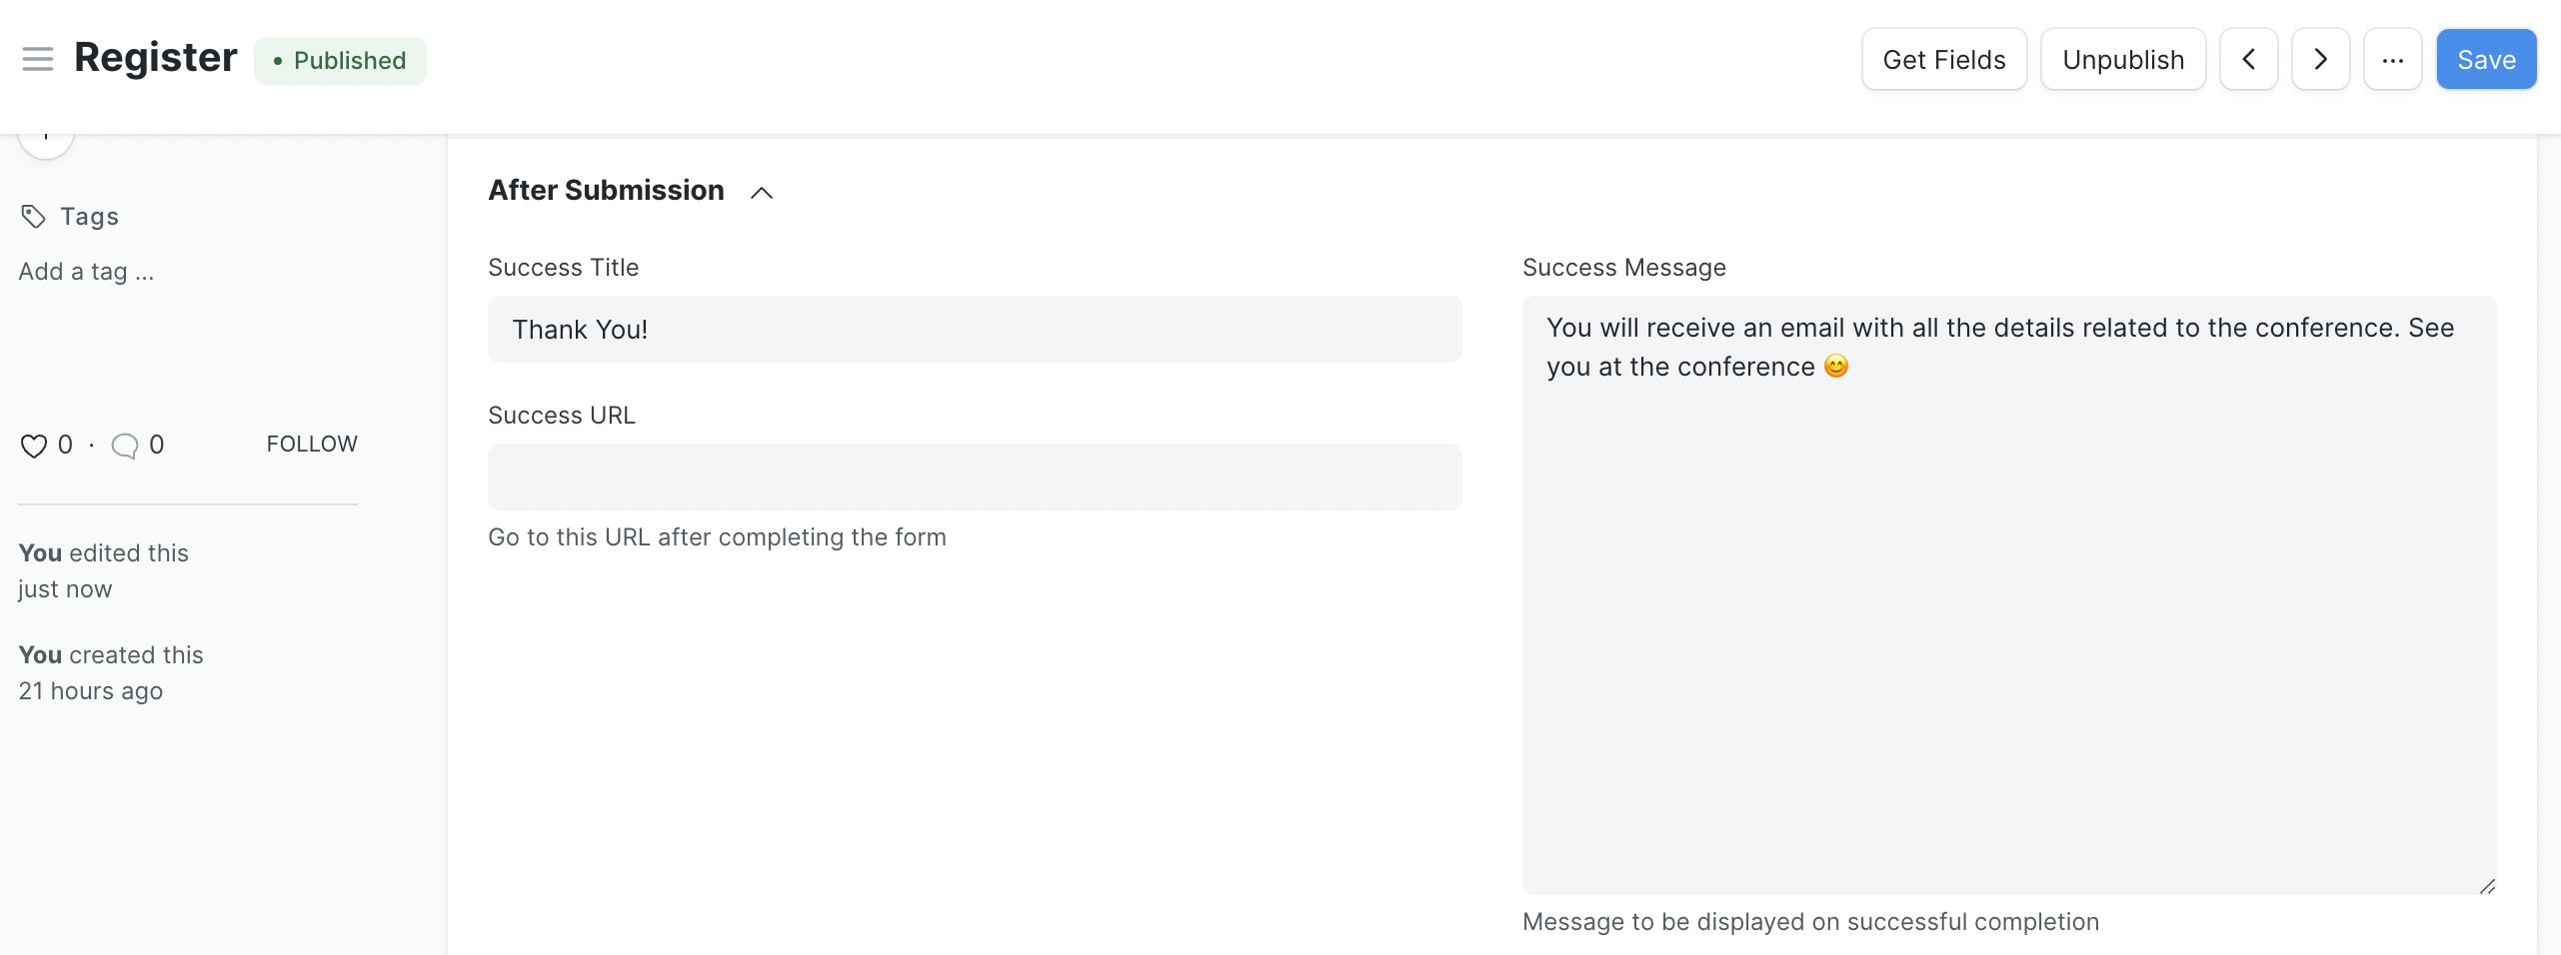Collapse the After Submission section
This screenshot has width=2561, height=955.
[762, 192]
